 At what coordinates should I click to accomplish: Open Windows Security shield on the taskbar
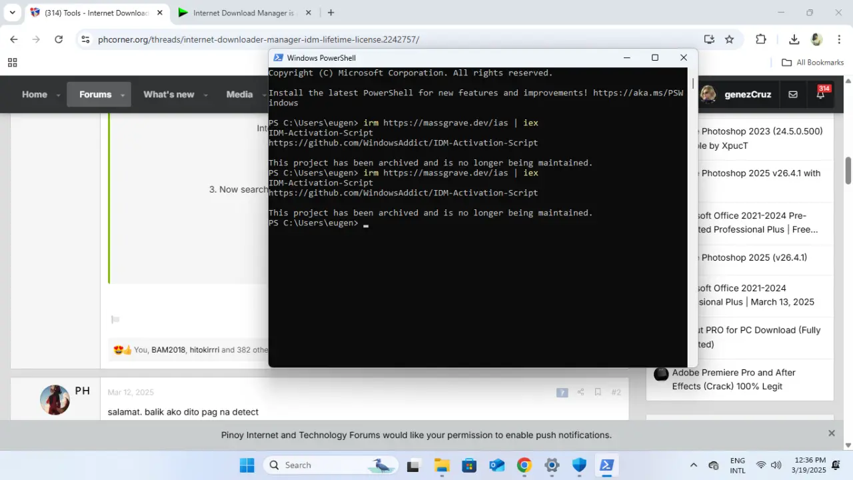(x=579, y=465)
